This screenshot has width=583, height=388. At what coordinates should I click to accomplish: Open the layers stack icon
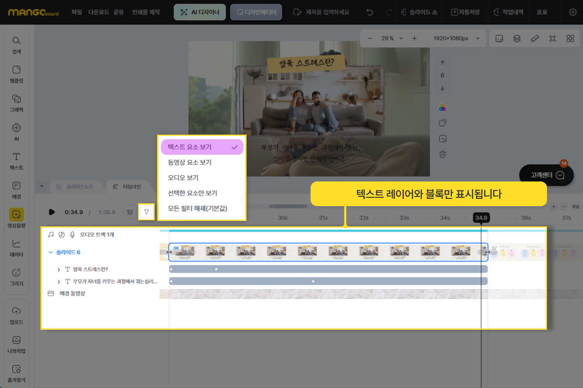pos(517,38)
